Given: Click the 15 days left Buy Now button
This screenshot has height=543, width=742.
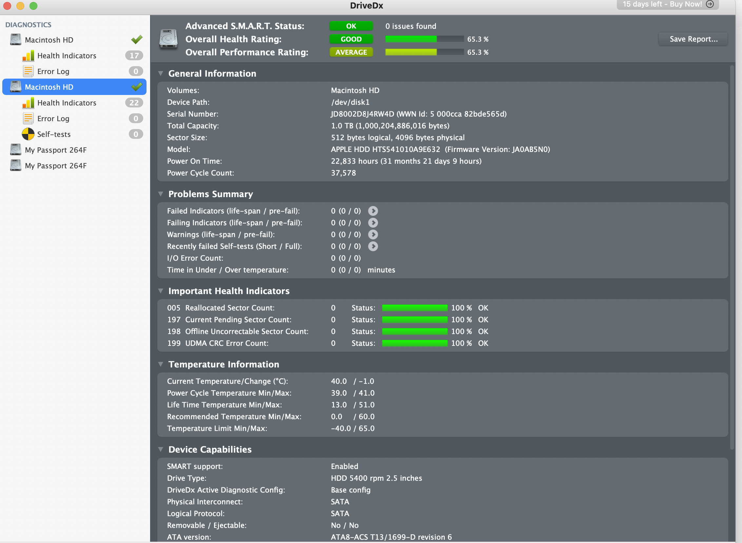Looking at the screenshot, I should coord(667,4).
